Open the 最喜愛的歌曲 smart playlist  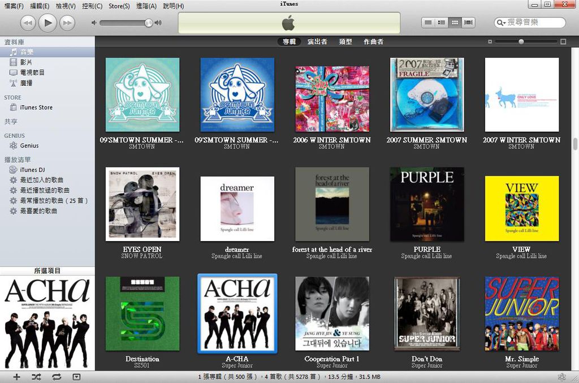click(x=47, y=211)
